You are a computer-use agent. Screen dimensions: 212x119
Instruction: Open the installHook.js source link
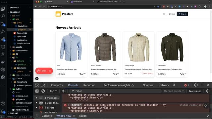pos(191,105)
